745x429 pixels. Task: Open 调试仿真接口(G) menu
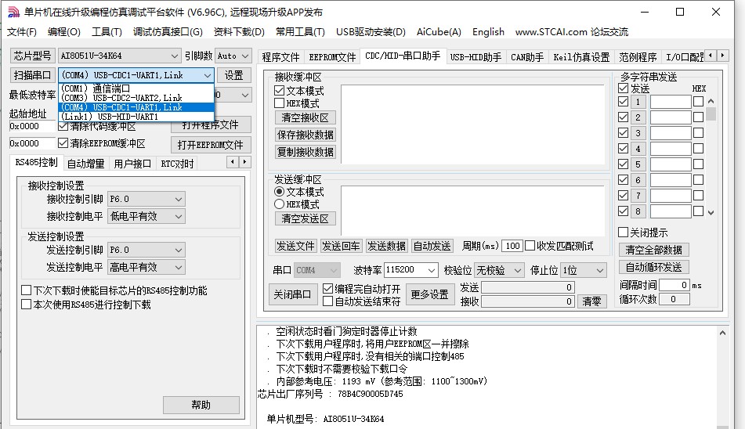click(x=168, y=32)
